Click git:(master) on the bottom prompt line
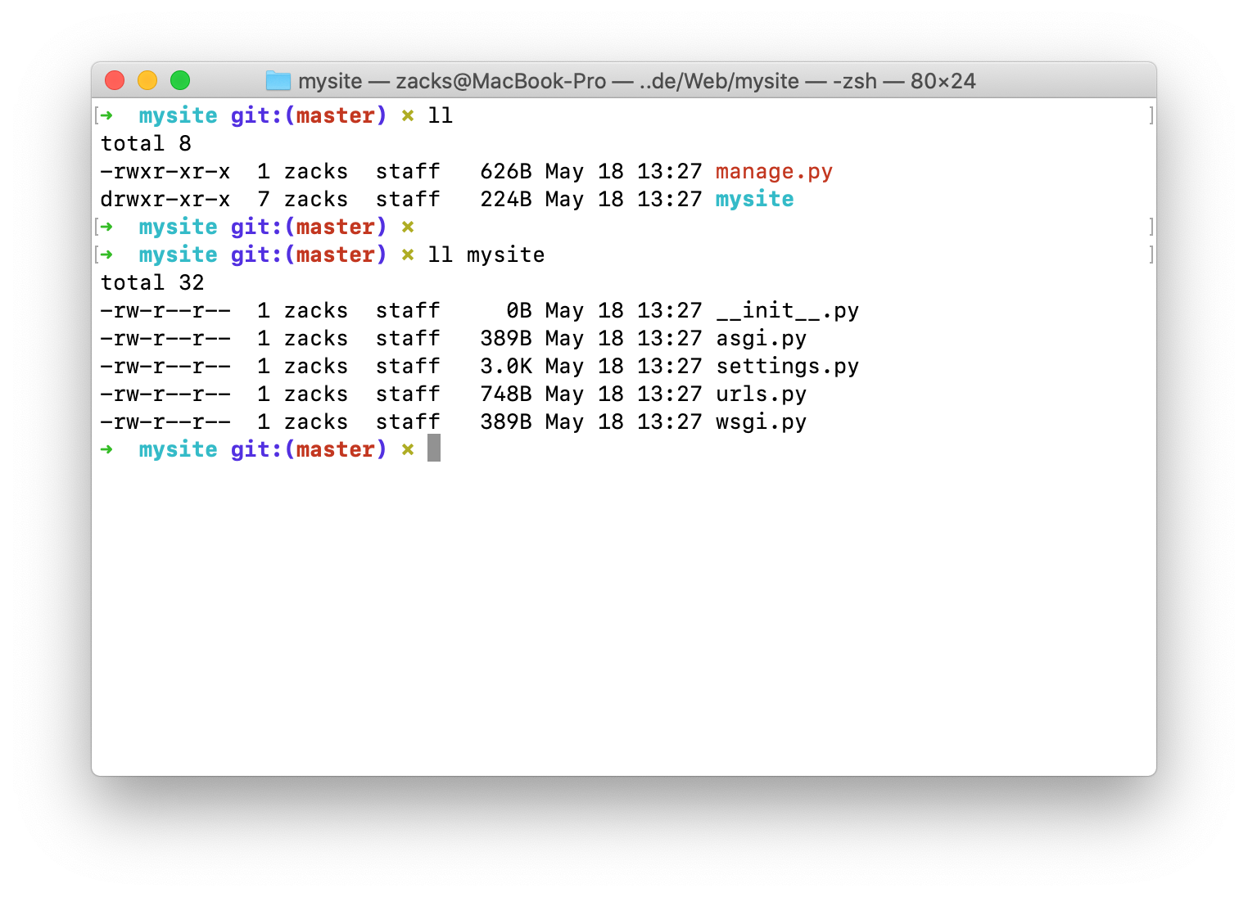Image resolution: width=1248 pixels, height=897 pixels. (309, 449)
